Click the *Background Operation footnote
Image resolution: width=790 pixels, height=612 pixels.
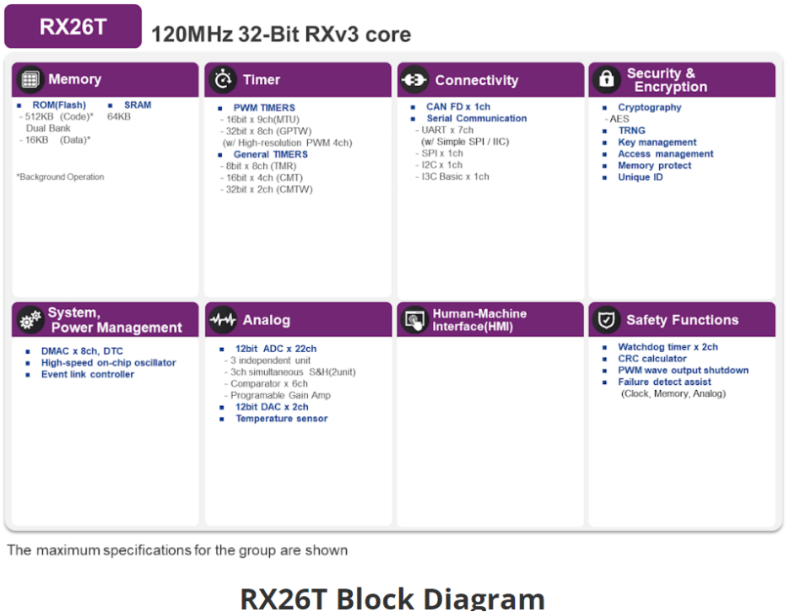(x=61, y=176)
